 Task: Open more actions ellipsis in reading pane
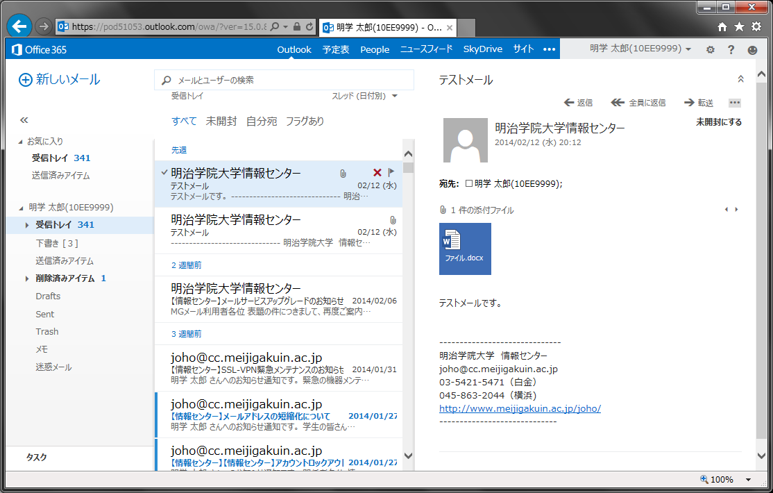click(x=735, y=103)
